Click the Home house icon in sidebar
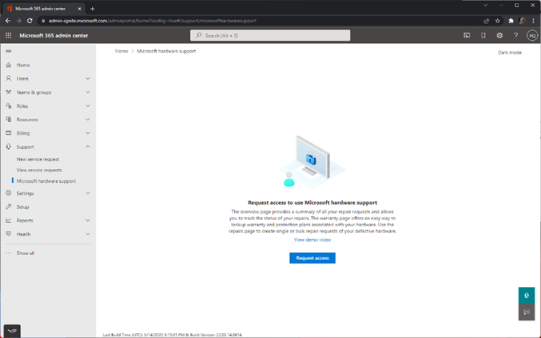 [x=9, y=65]
